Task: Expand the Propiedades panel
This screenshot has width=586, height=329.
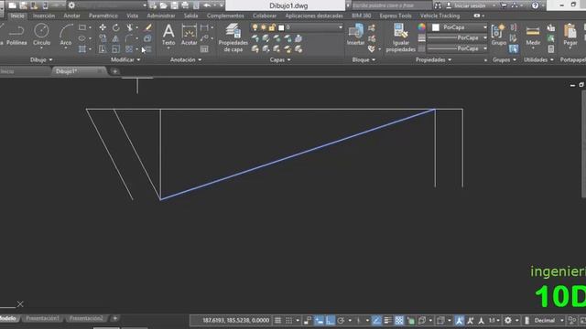Action: click(433, 59)
